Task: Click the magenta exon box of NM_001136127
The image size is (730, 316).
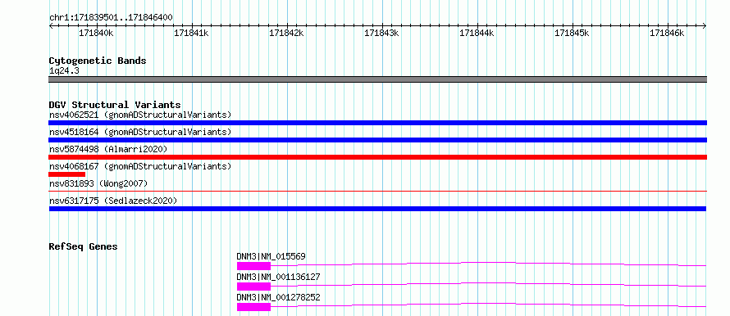Action: coord(253,287)
